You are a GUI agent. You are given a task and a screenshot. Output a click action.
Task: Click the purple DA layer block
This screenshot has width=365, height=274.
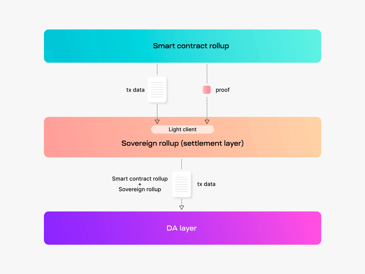click(182, 228)
